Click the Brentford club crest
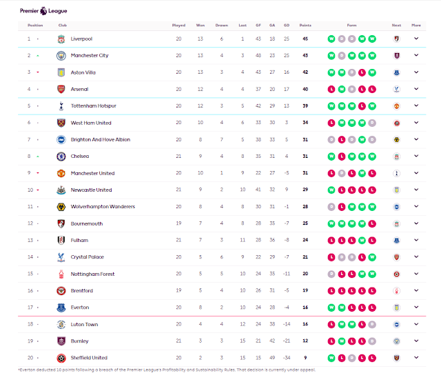 (x=61, y=290)
